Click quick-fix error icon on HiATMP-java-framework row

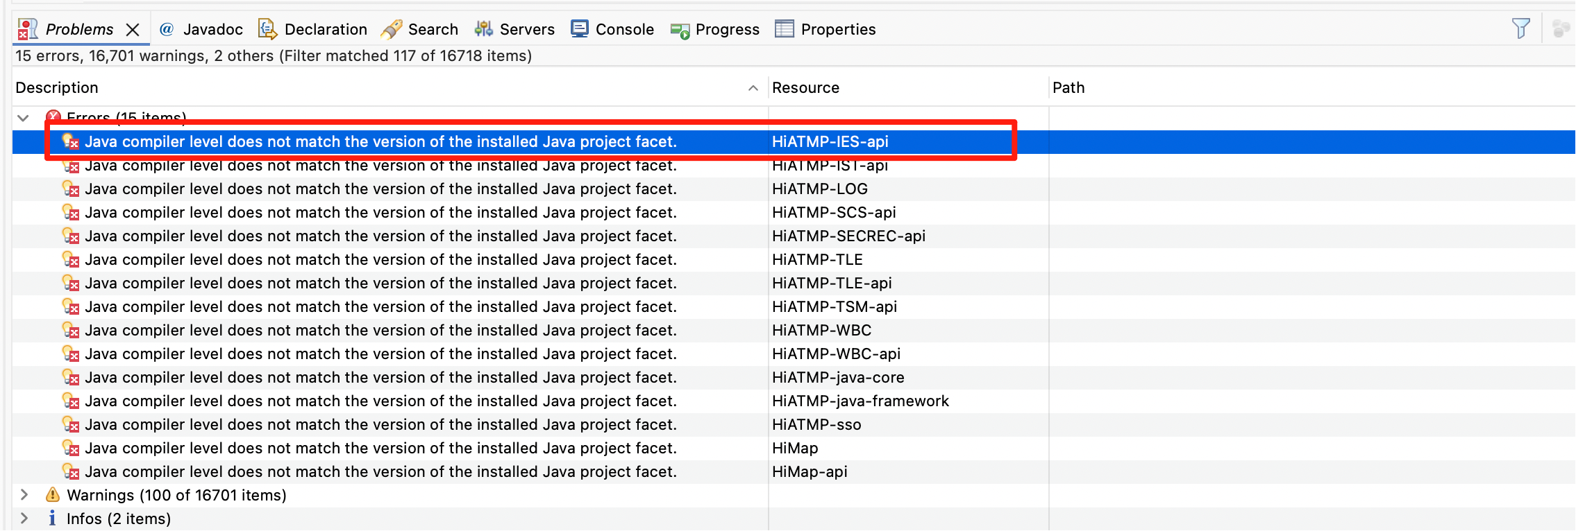pos(71,401)
